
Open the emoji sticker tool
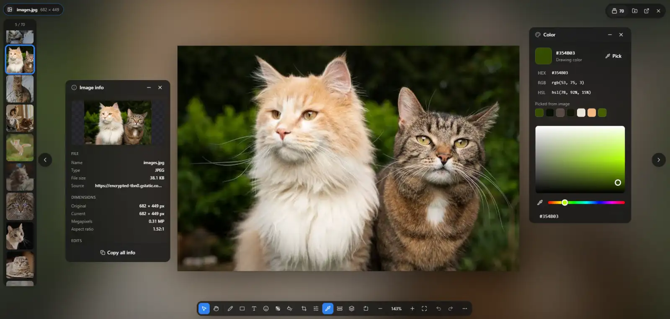pyautogui.click(x=266, y=309)
